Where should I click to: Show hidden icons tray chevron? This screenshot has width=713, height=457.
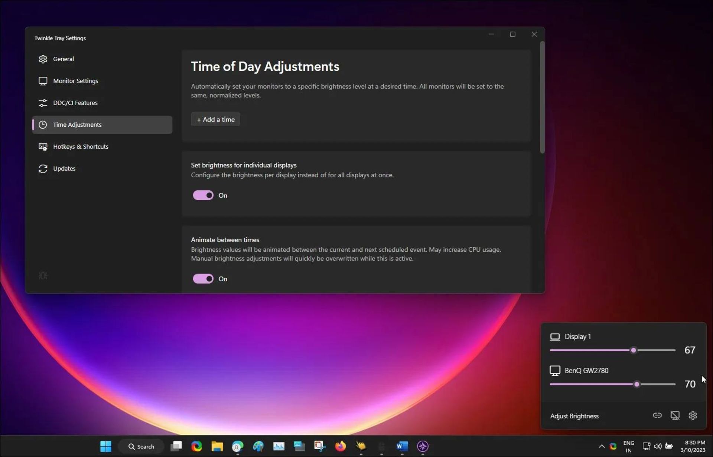[601, 446]
